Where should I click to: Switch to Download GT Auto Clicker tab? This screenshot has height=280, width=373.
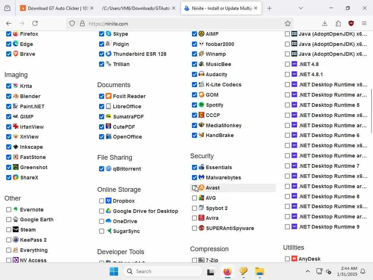click(x=56, y=8)
